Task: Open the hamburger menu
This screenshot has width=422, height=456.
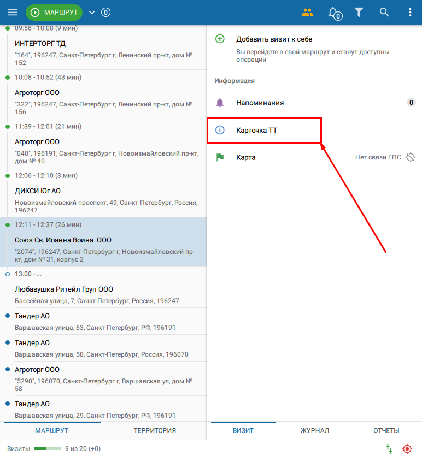Action: pyautogui.click(x=13, y=12)
